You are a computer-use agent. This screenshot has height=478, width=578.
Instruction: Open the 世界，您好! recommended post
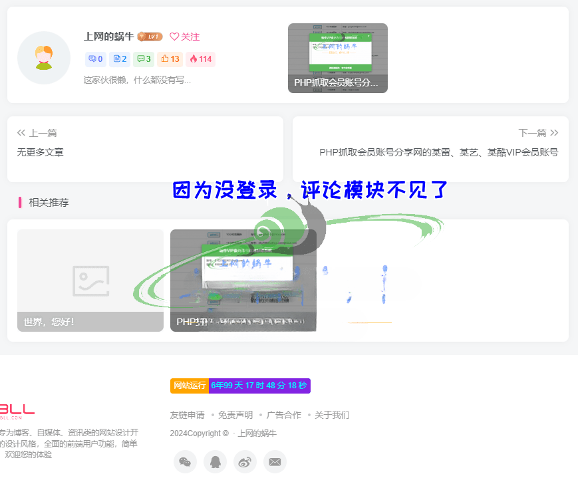[90, 281]
